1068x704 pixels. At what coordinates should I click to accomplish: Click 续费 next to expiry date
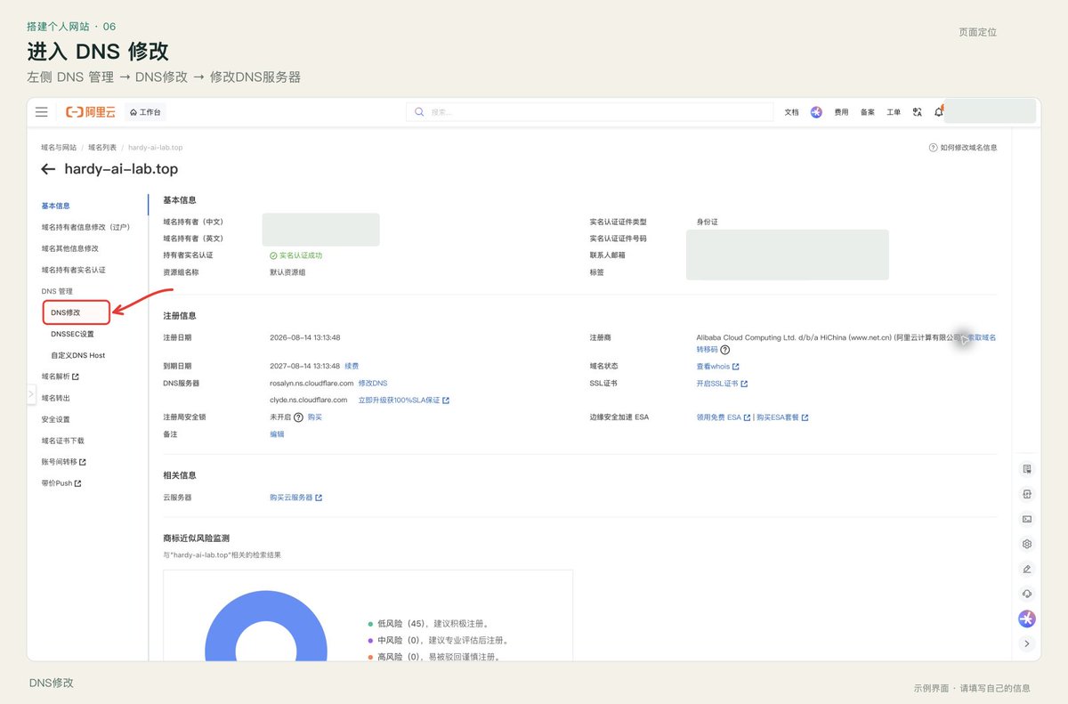tap(352, 366)
